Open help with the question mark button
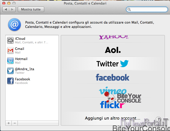The width and height of the screenshot is (170, 131). [158, 119]
